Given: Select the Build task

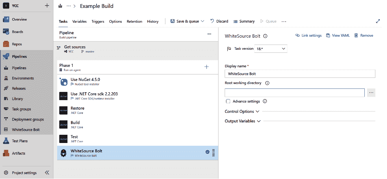Looking at the screenshot, I should (138, 124).
